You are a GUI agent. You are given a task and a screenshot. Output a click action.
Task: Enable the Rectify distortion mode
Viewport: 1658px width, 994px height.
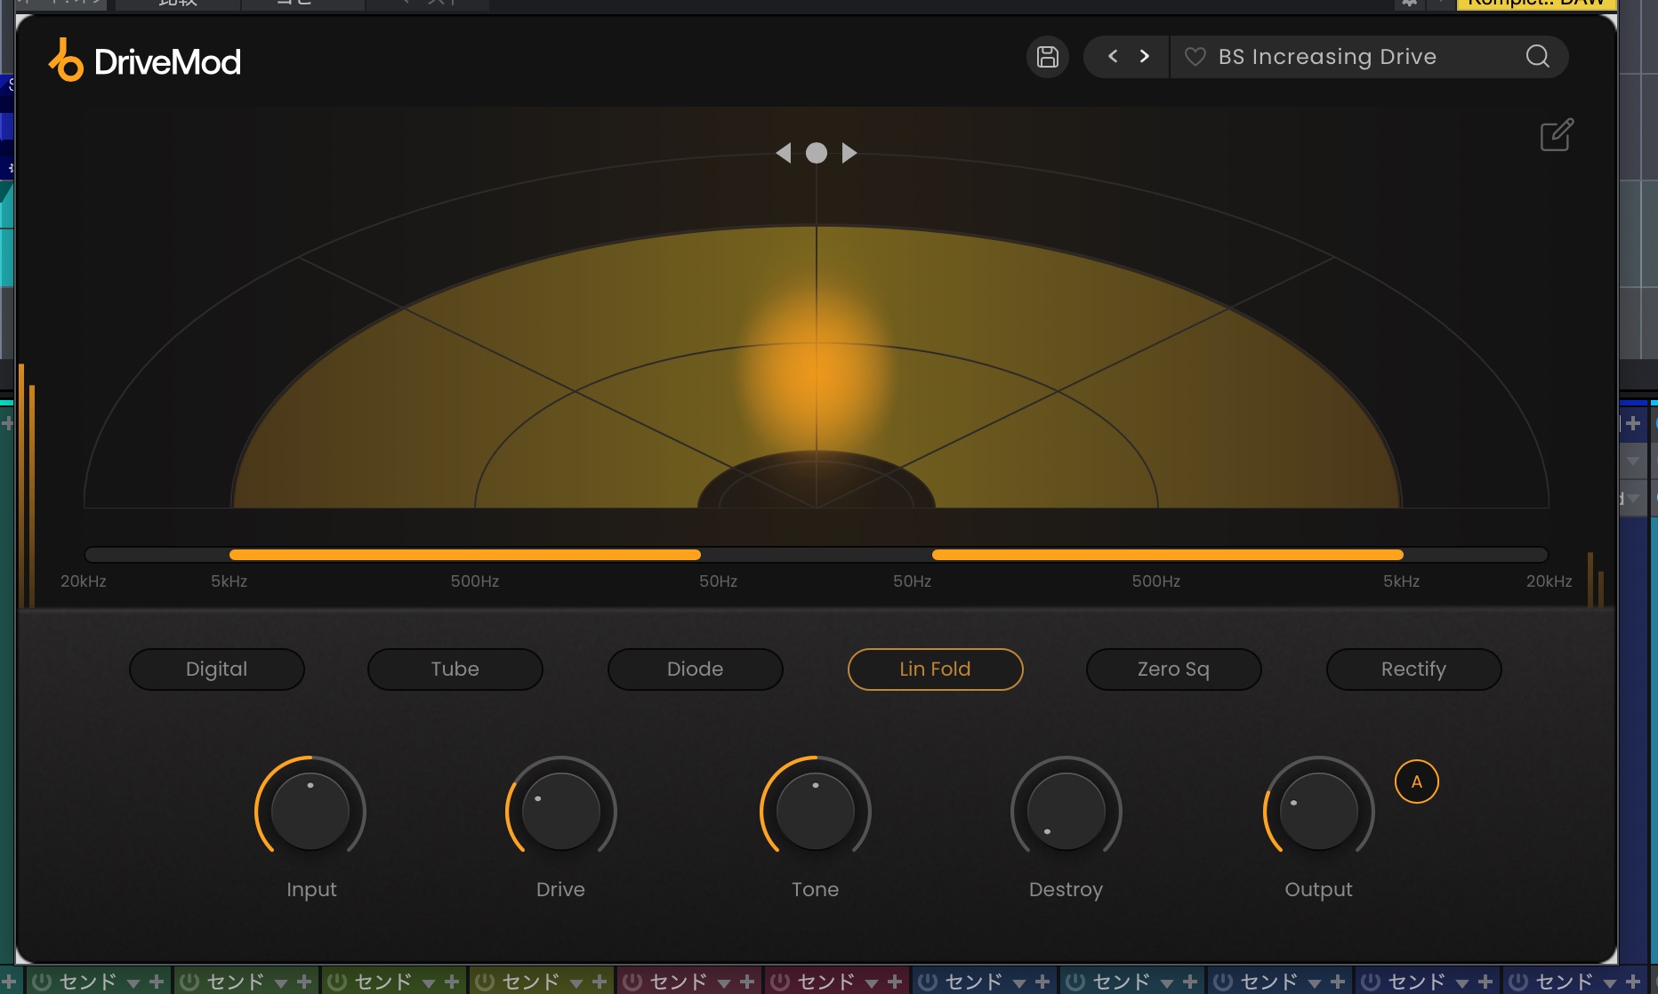coord(1413,669)
